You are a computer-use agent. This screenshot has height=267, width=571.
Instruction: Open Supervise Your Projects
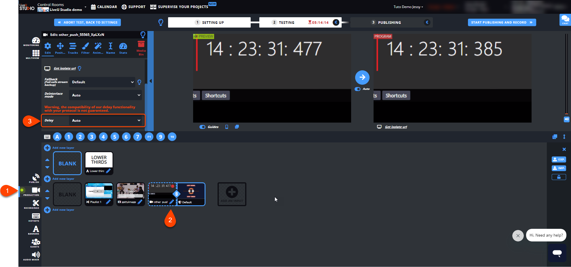tap(179, 7)
